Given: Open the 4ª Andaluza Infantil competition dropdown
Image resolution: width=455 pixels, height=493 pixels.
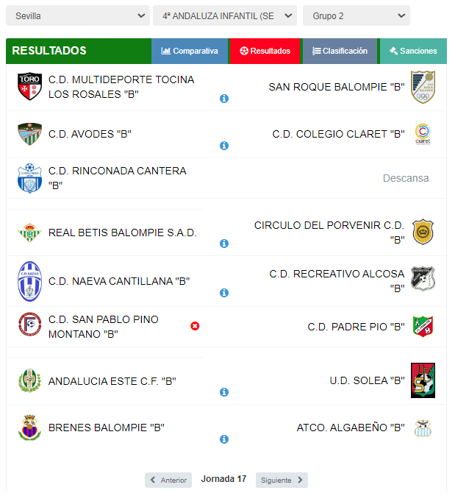Looking at the screenshot, I should tap(225, 15).
